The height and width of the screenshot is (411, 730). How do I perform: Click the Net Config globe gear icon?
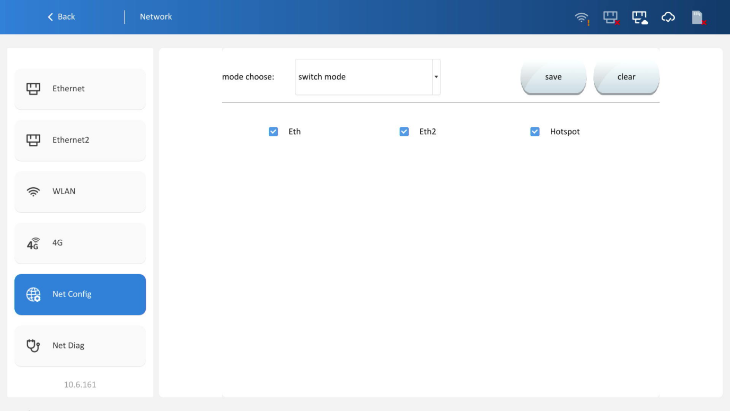tap(33, 294)
